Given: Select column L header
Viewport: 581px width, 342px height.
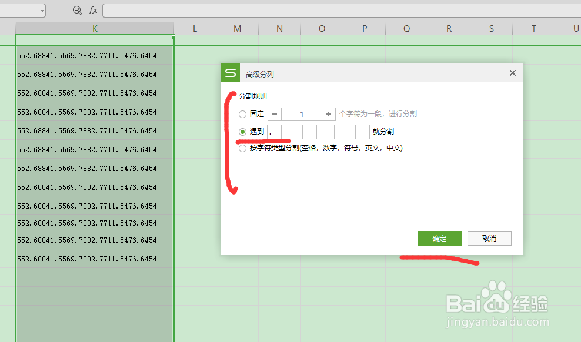Looking at the screenshot, I should pyautogui.click(x=195, y=28).
